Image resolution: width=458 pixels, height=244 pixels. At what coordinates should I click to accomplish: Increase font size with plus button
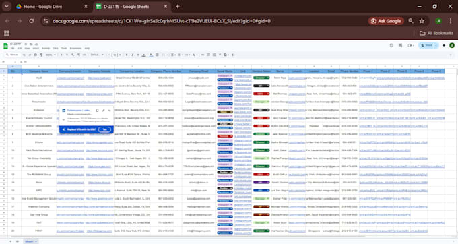[x=120, y=55]
